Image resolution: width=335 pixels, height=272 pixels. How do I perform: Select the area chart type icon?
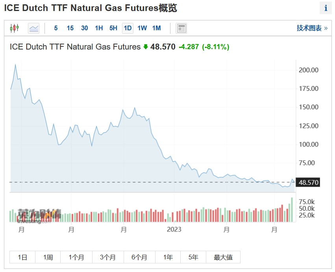34,28
